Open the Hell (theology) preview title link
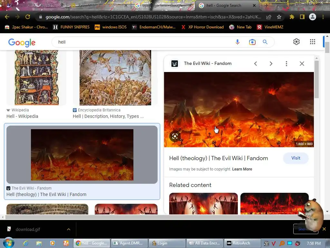Image resolution: width=330 pixels, height=248 pixels. (218, 158)
